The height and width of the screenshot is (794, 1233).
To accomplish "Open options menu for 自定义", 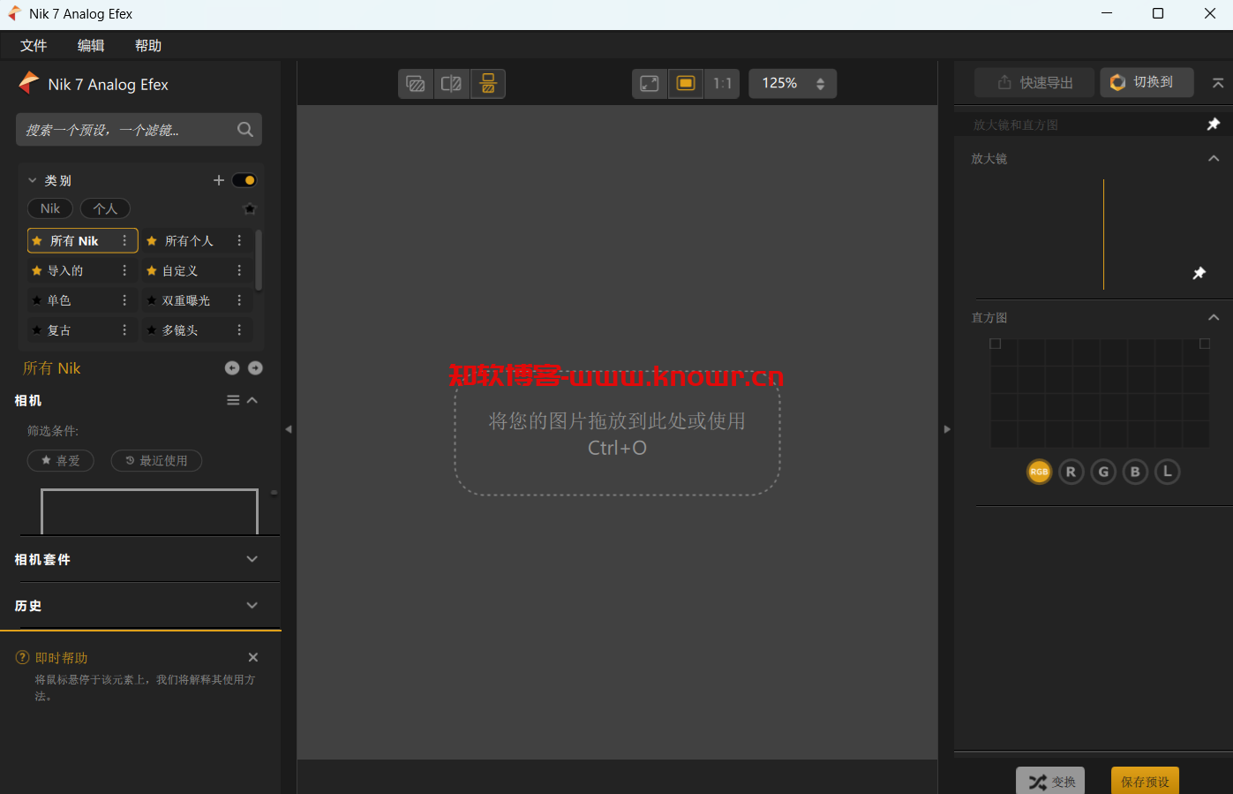I will click(239, 271).
